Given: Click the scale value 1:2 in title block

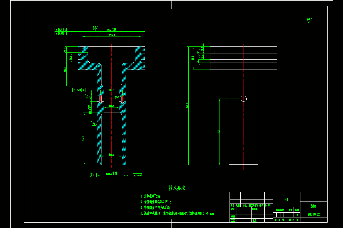Looking at the screenshot, I should [x=297, y=215].
